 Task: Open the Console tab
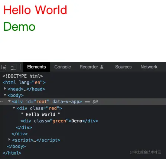coord(62,67)
